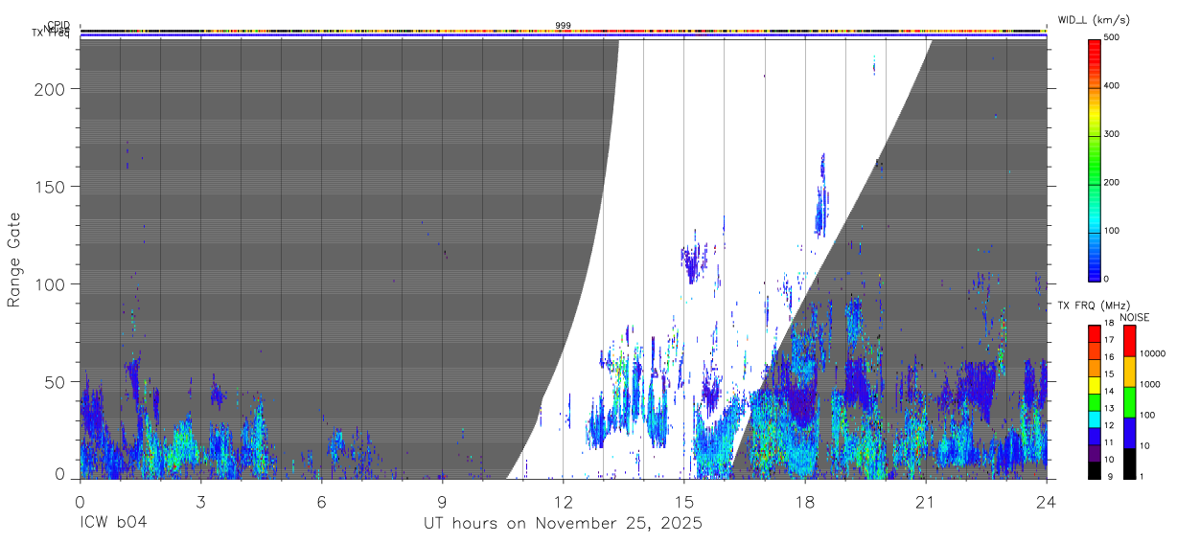Click the red swatch in TX FRQ legend

click(1095, 334)
